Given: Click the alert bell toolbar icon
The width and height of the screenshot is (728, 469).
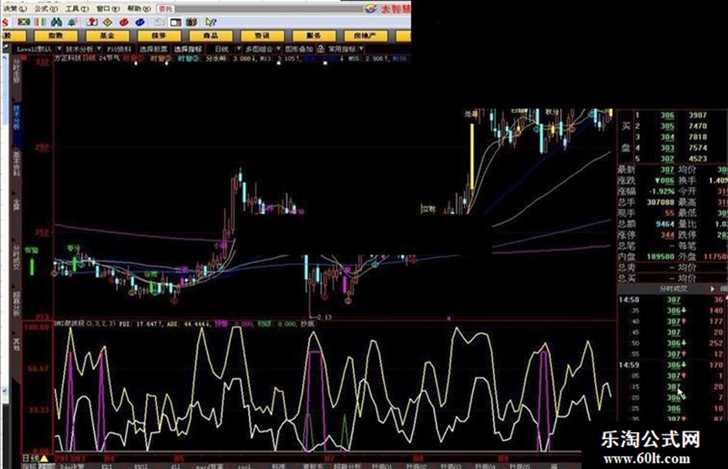Looking at the screenshot, I should [72, 22].
